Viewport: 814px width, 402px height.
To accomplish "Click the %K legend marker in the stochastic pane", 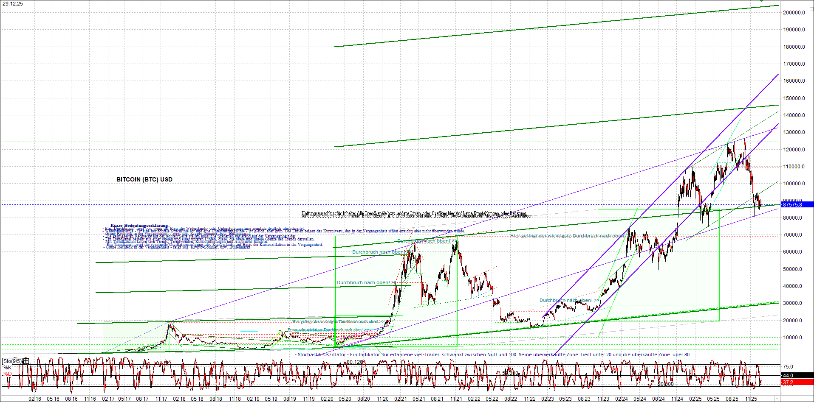I will pos(7,367).
